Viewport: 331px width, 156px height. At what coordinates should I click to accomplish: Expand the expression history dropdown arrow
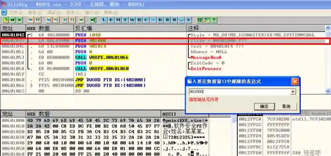293,92
